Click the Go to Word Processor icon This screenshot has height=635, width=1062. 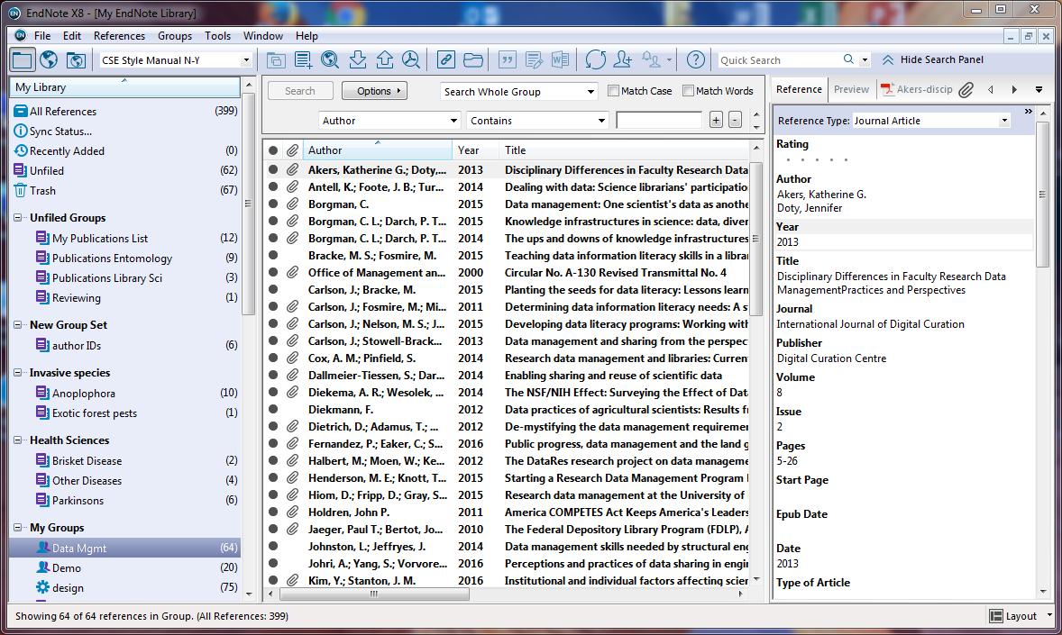(x=560, y=59)
